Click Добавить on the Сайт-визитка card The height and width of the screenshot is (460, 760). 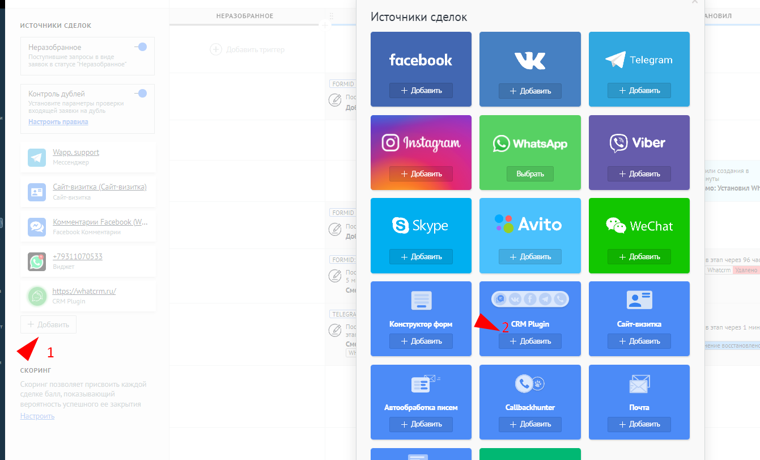(x=639, y=341)
